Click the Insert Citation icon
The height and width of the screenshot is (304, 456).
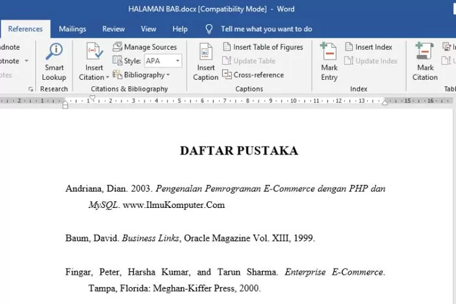point(94,52)
